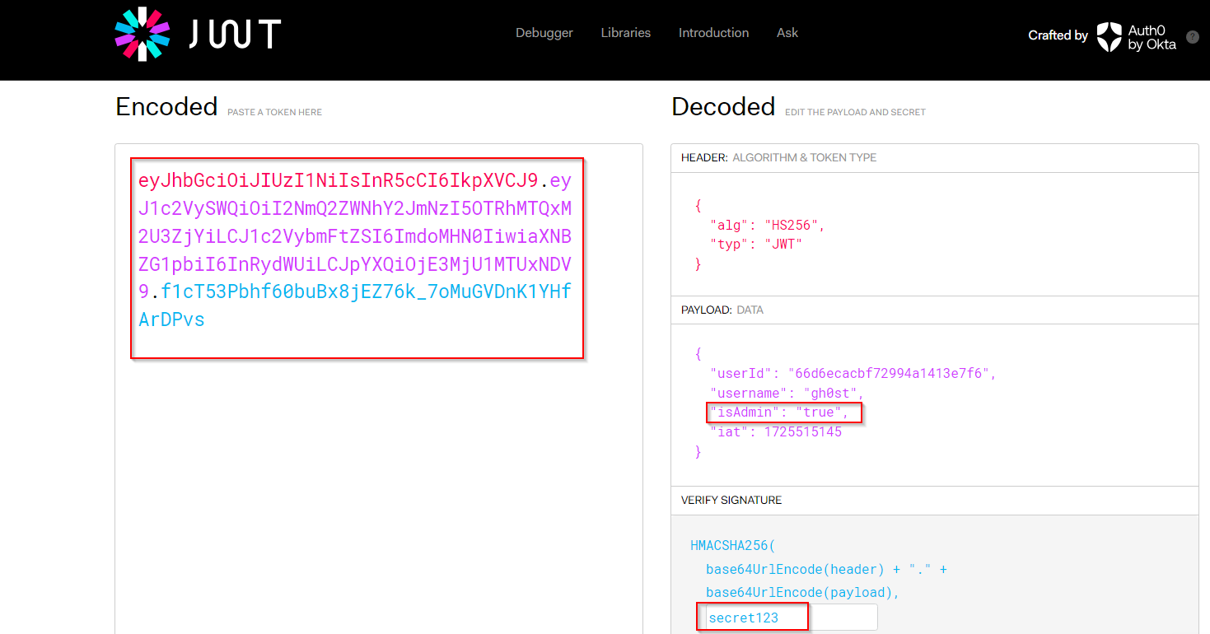Click inside the encoded token text area
Screen dimensions: 1210x634
379,389
